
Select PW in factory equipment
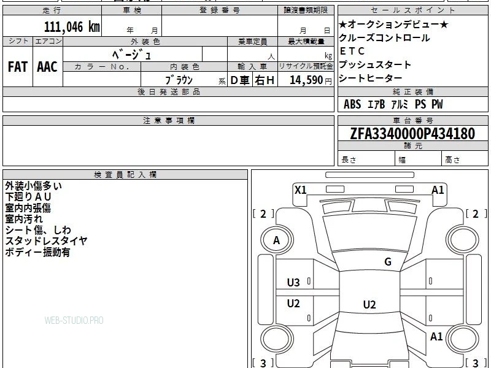(x=437, y=104)
